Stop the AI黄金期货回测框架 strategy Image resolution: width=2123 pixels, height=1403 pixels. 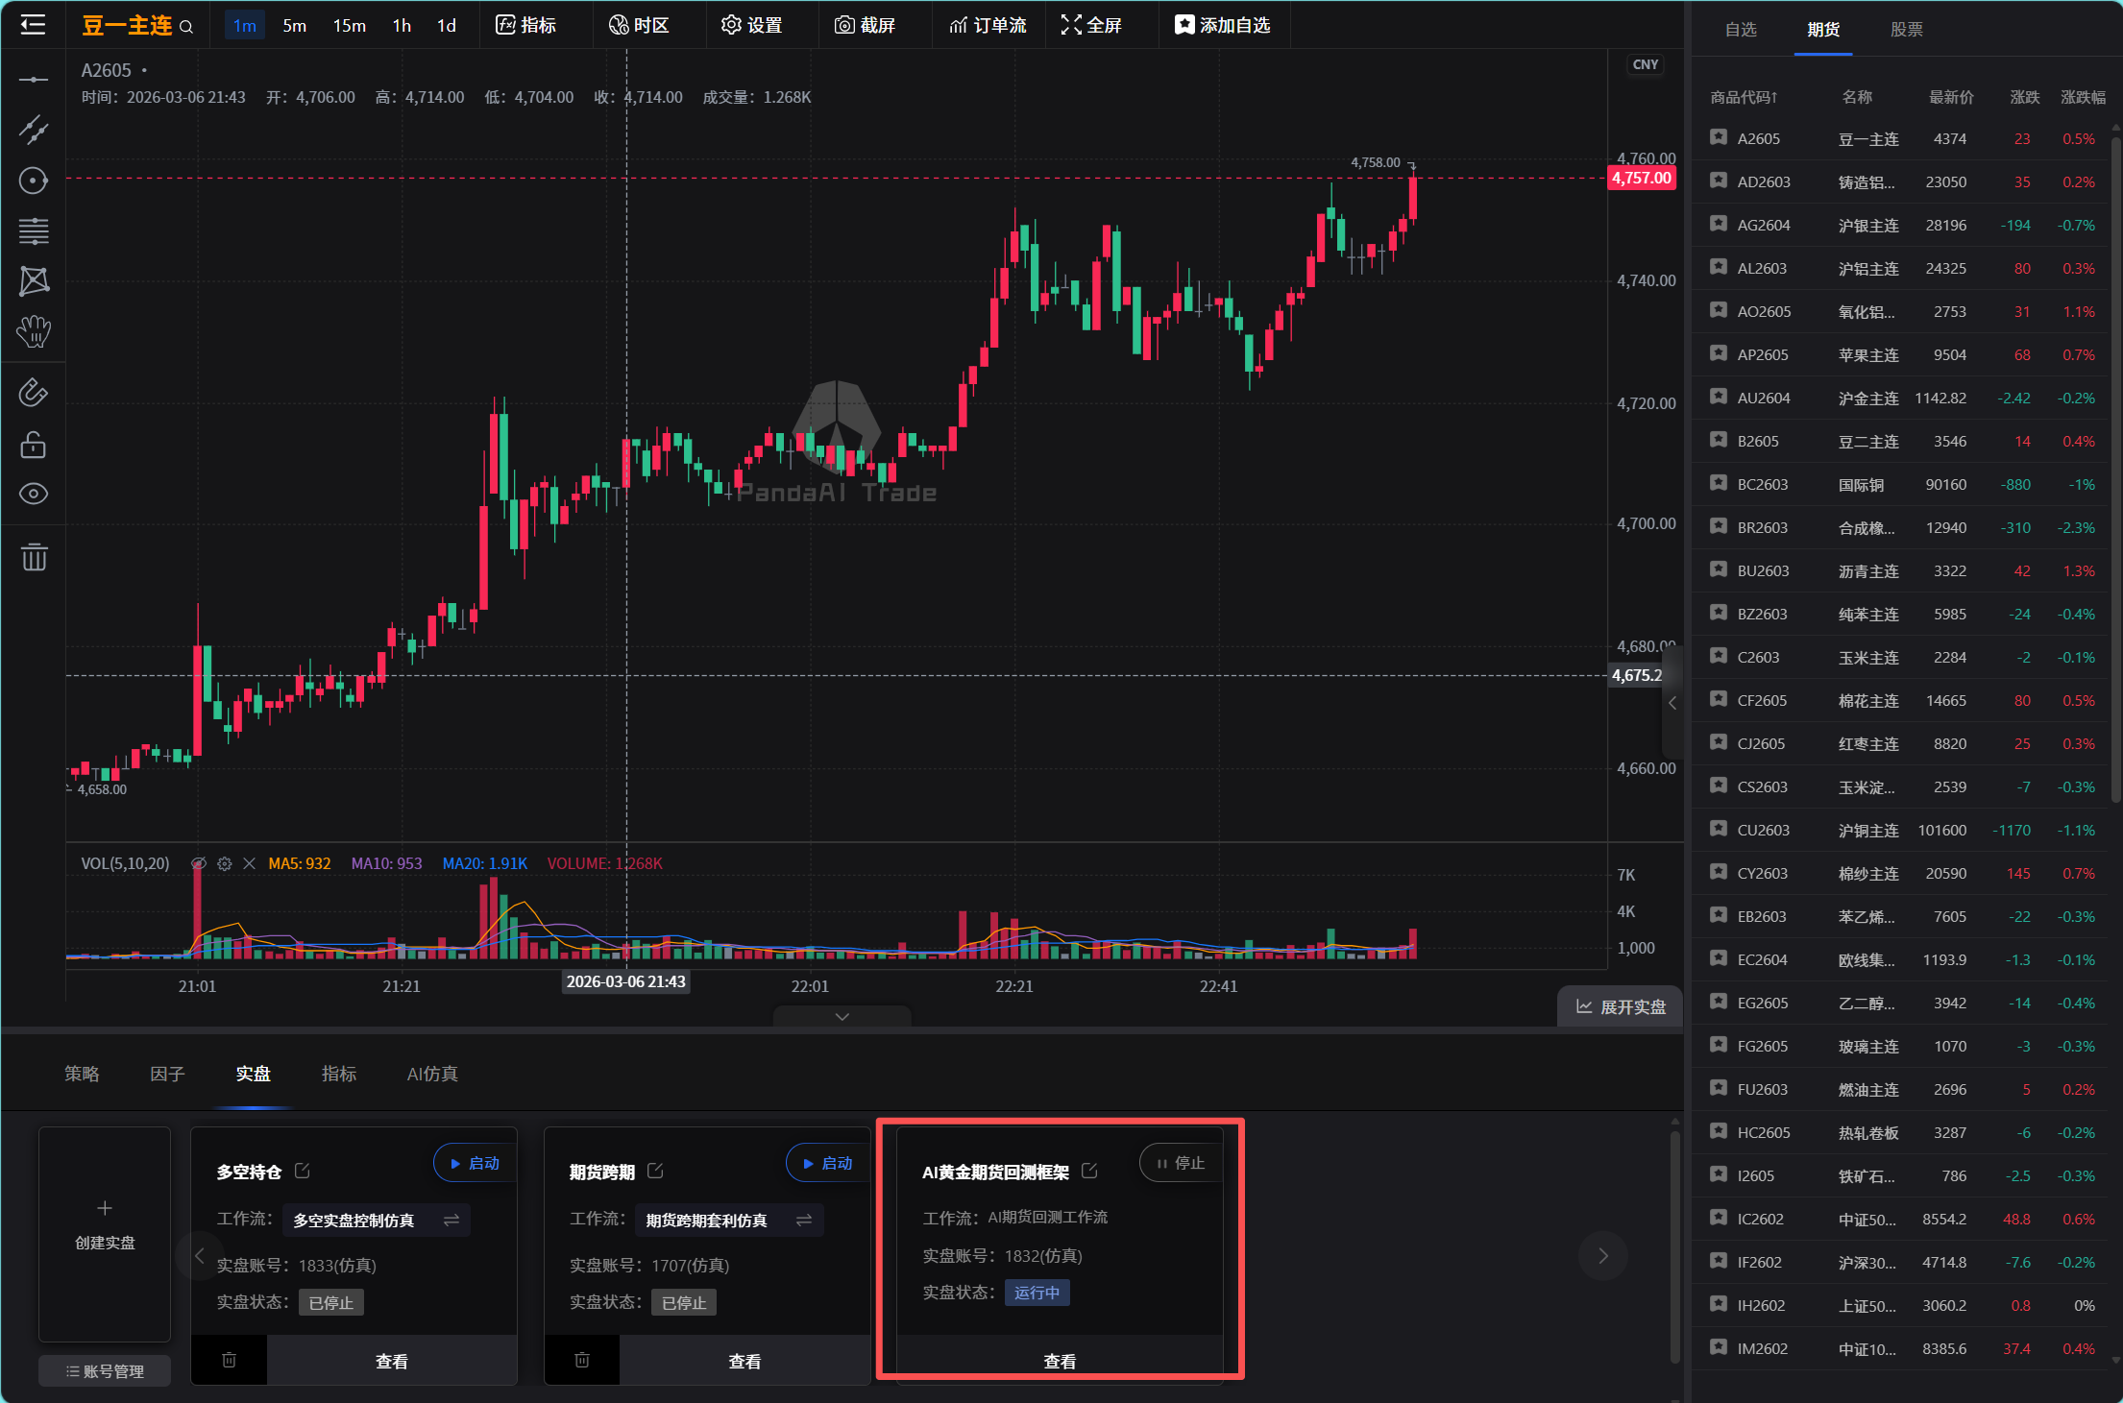(x=1181, y=1163)
